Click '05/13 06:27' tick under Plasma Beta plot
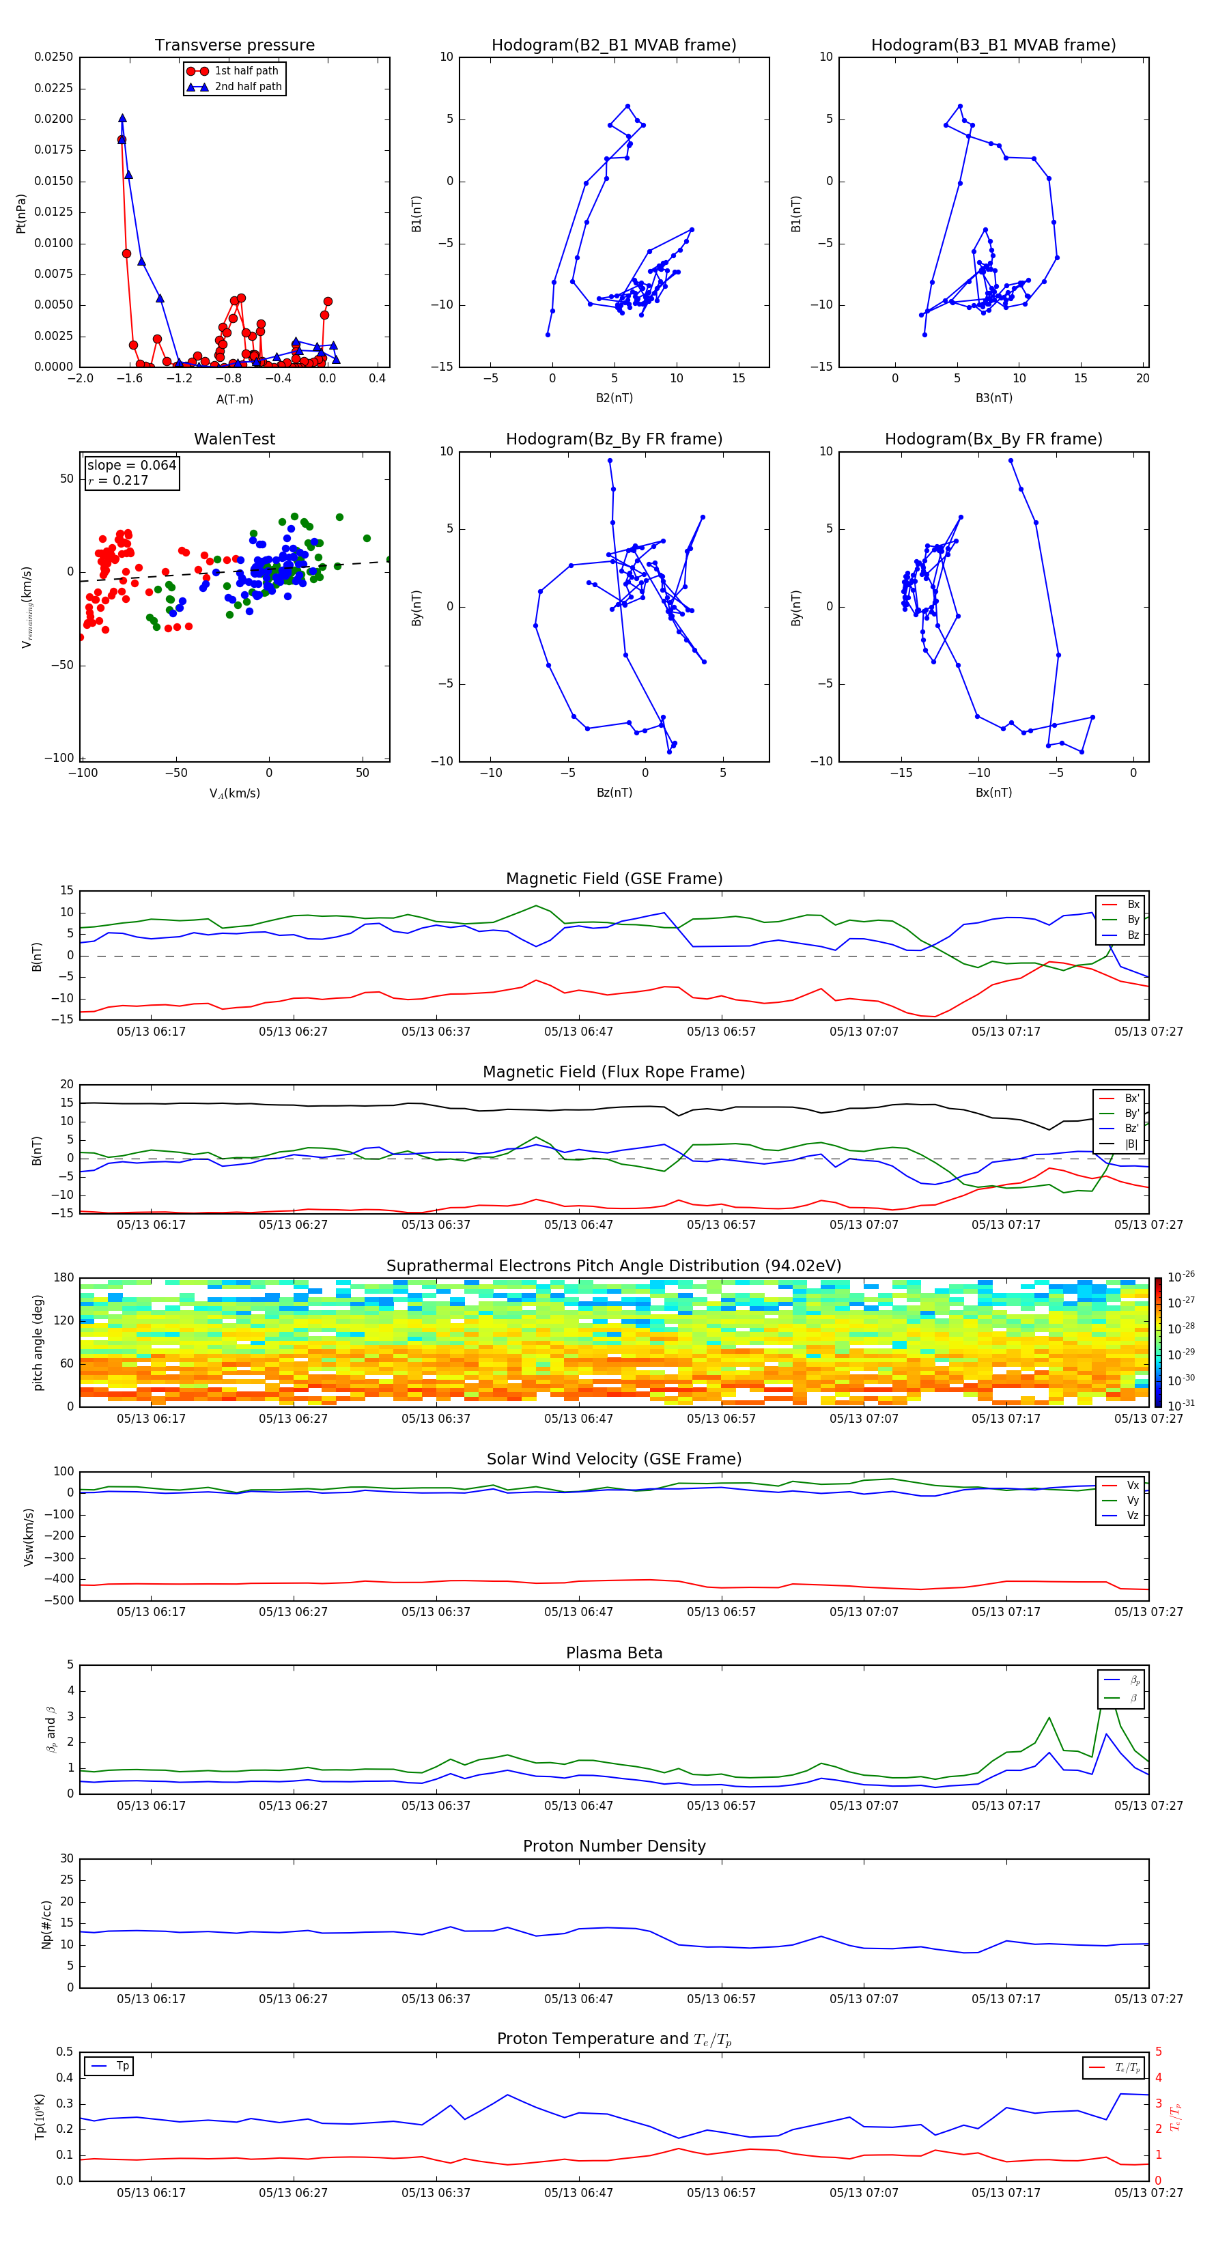 (293, 1805)
